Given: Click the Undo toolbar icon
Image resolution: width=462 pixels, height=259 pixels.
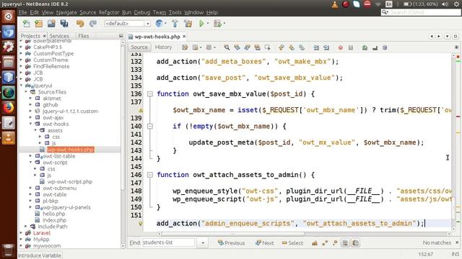Looking at the screenshot, I should [x=80, y=24].
